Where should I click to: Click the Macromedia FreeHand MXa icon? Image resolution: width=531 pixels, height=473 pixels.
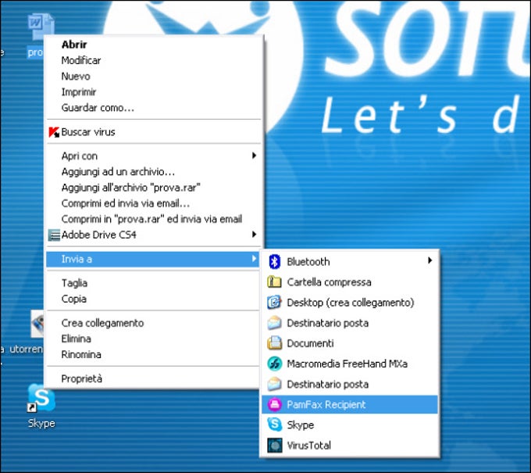point(274,364)
